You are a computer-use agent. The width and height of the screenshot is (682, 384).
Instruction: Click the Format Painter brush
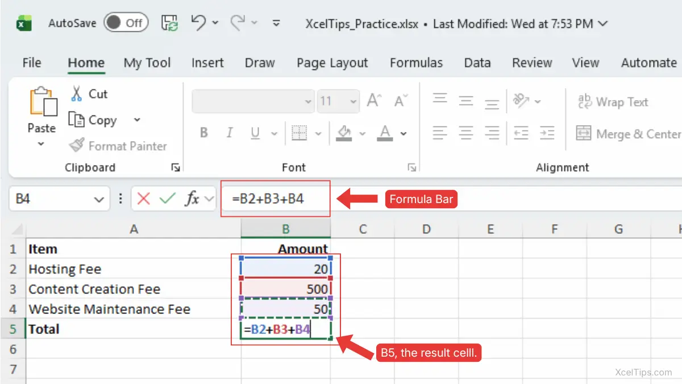[77, 146]
